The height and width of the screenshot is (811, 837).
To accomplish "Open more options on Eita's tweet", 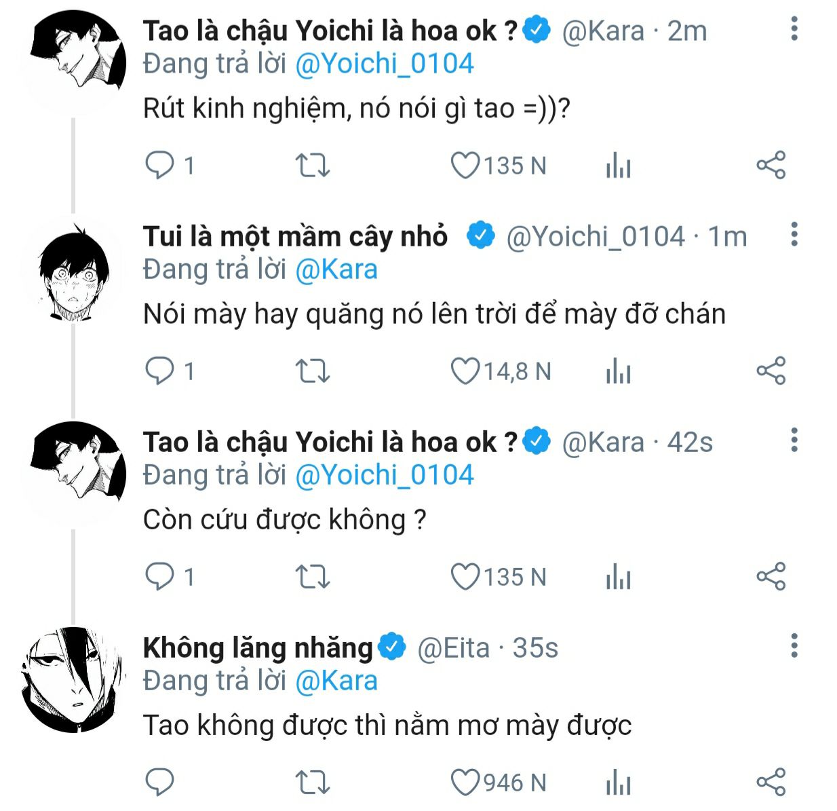I will click(794, 645).
